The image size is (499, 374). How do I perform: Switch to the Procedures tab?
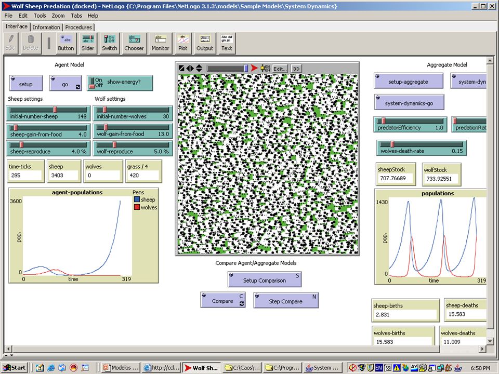pos(78,28)
